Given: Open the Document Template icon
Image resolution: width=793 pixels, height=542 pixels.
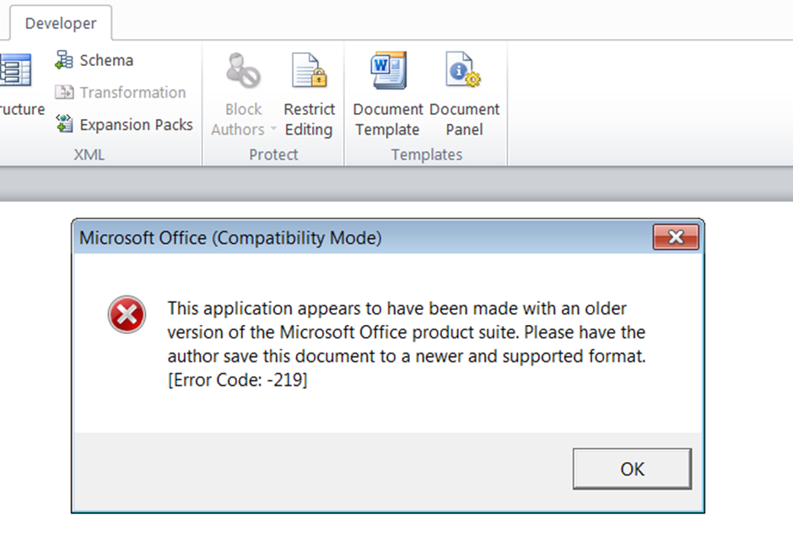Looking at the screenshot, I should [x=388, y=72].
